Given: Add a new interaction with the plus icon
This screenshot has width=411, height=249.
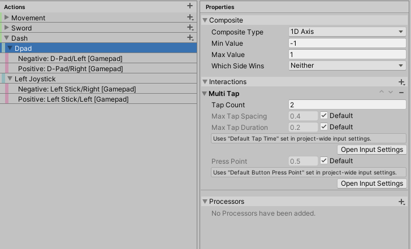Looking at the screenshot, I should (x=401, y=82).
